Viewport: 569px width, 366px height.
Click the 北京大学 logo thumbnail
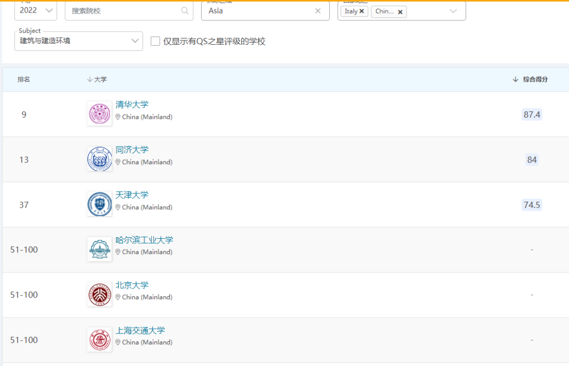[x=100, y=294]
